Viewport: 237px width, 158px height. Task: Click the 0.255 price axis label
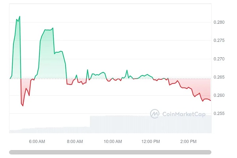click(x=220, y=114)
